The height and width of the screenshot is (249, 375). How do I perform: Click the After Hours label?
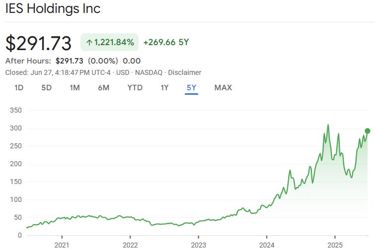28,61
